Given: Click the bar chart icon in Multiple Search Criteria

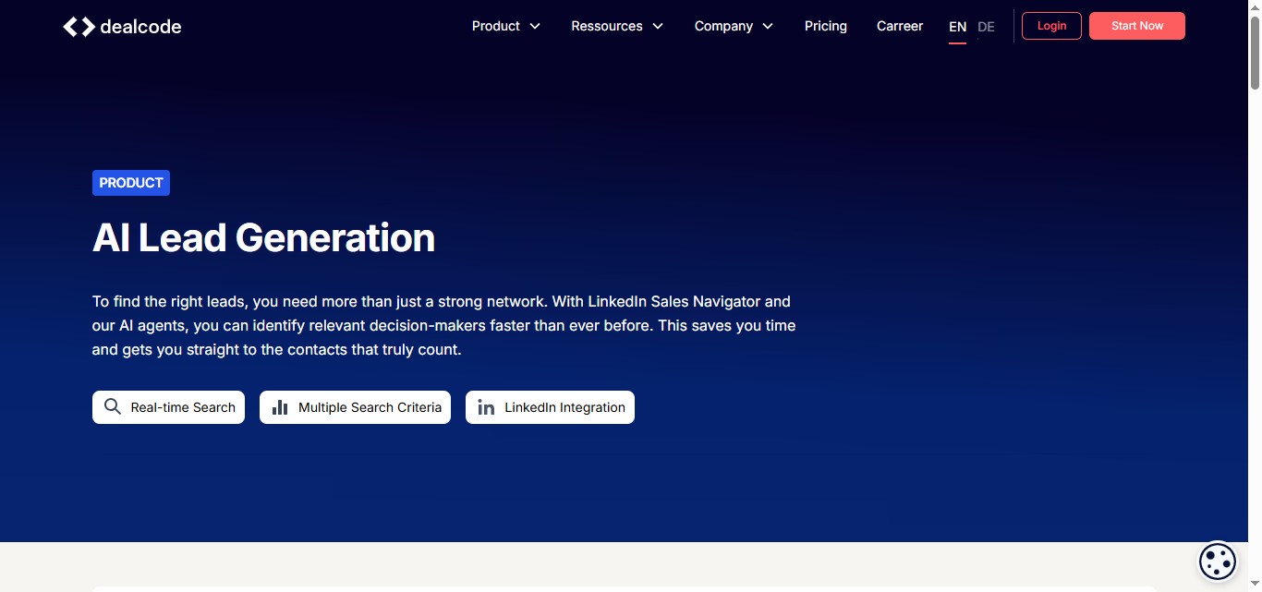Looking at the screenshot, I should point(280,406).
